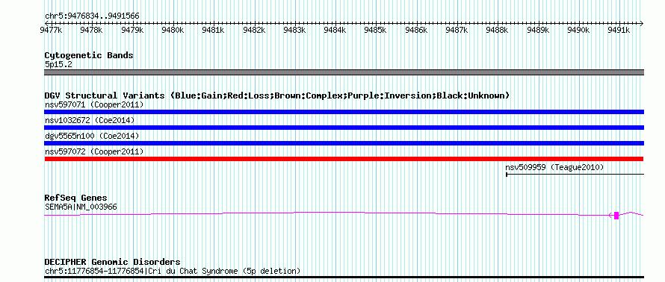The height and width of the screenshot is (282, 665).
Task: Click the 9479k ruler tick label
Action: (x=132, y=31)
